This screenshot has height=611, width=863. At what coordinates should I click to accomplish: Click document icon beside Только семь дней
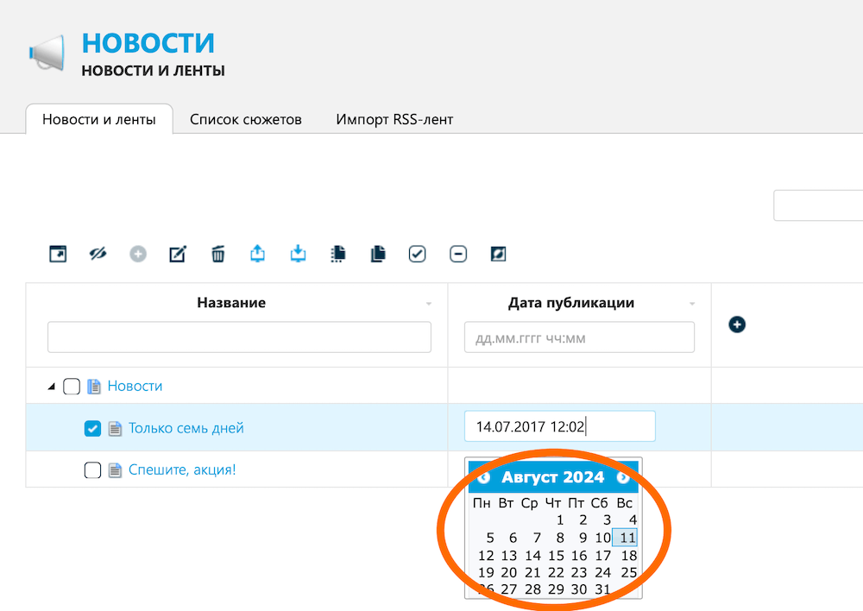click(115, 428)
